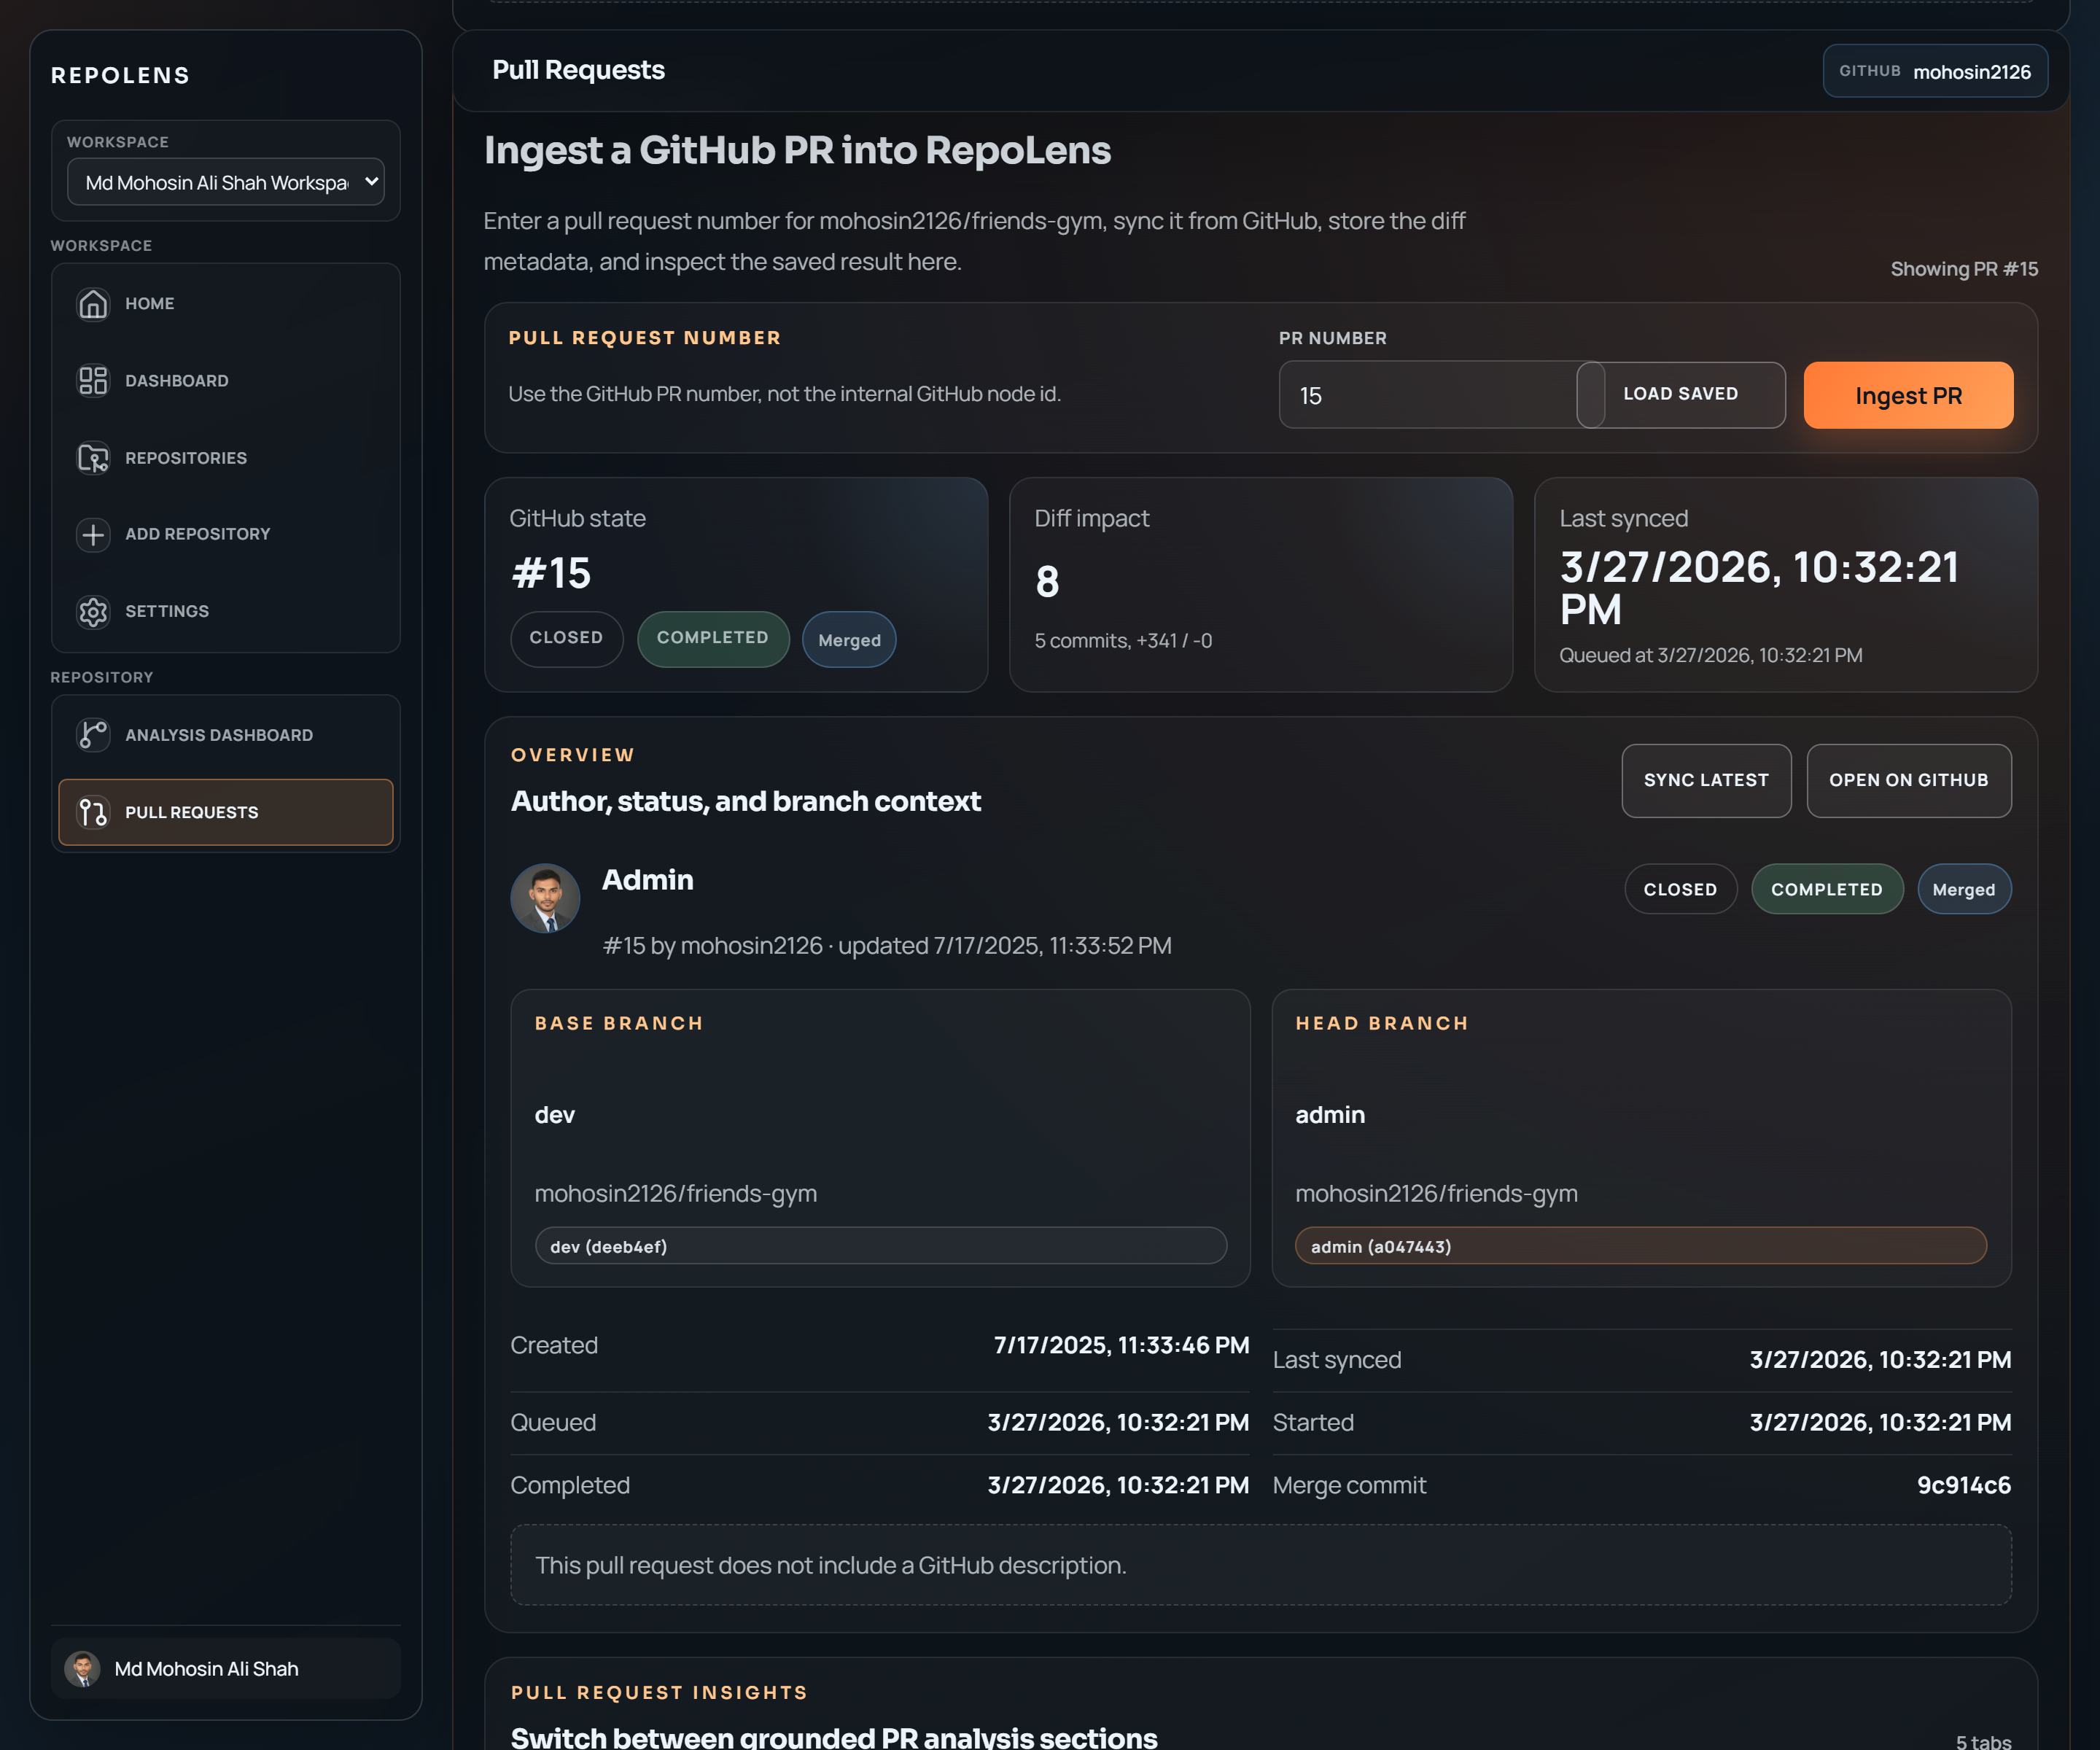Open the PR on GitHub
The image size is (2100, 1750).
tap(1908, 780)
